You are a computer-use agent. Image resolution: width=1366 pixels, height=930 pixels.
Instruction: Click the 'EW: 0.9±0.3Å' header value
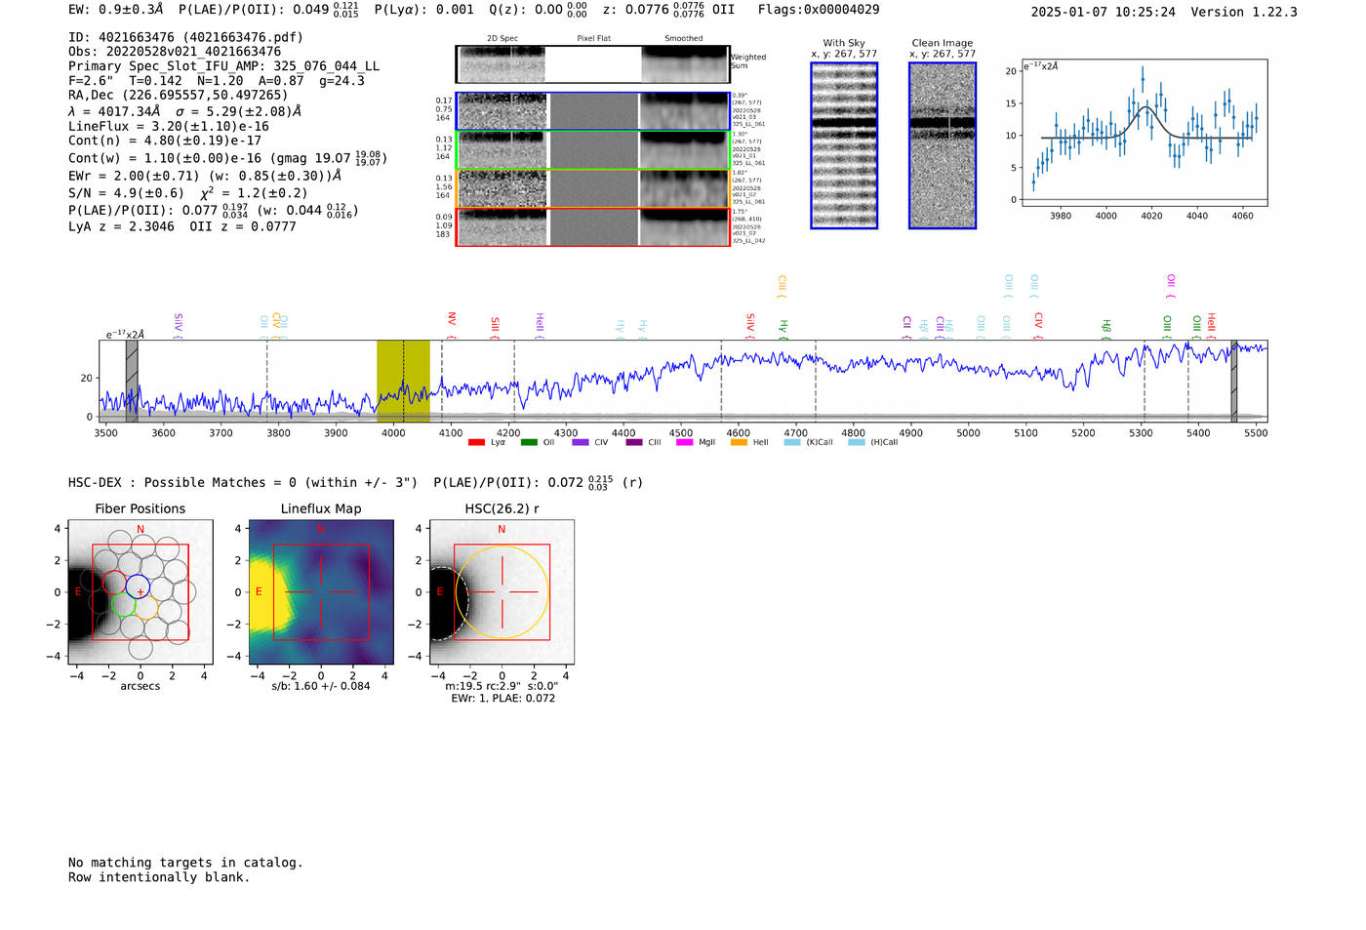(116, 10)
